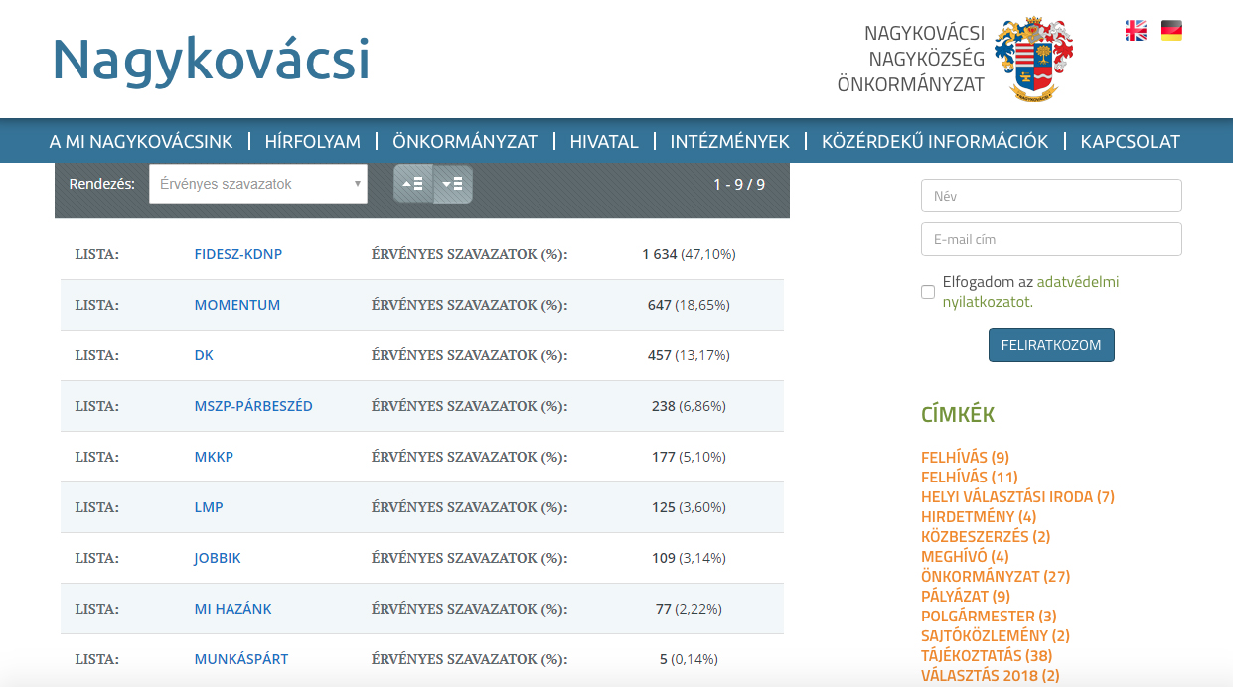The width and height of the screenshot is (1233, 687).
Task: Click the 77 (2,22%) vote value
Action: point(689,609)
